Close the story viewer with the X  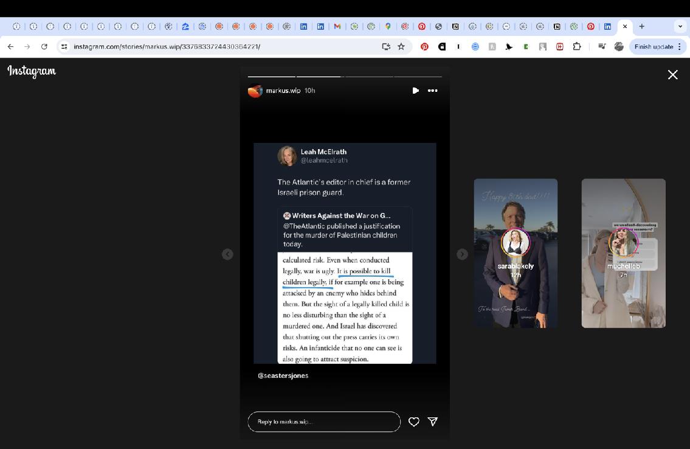(672, 75)
